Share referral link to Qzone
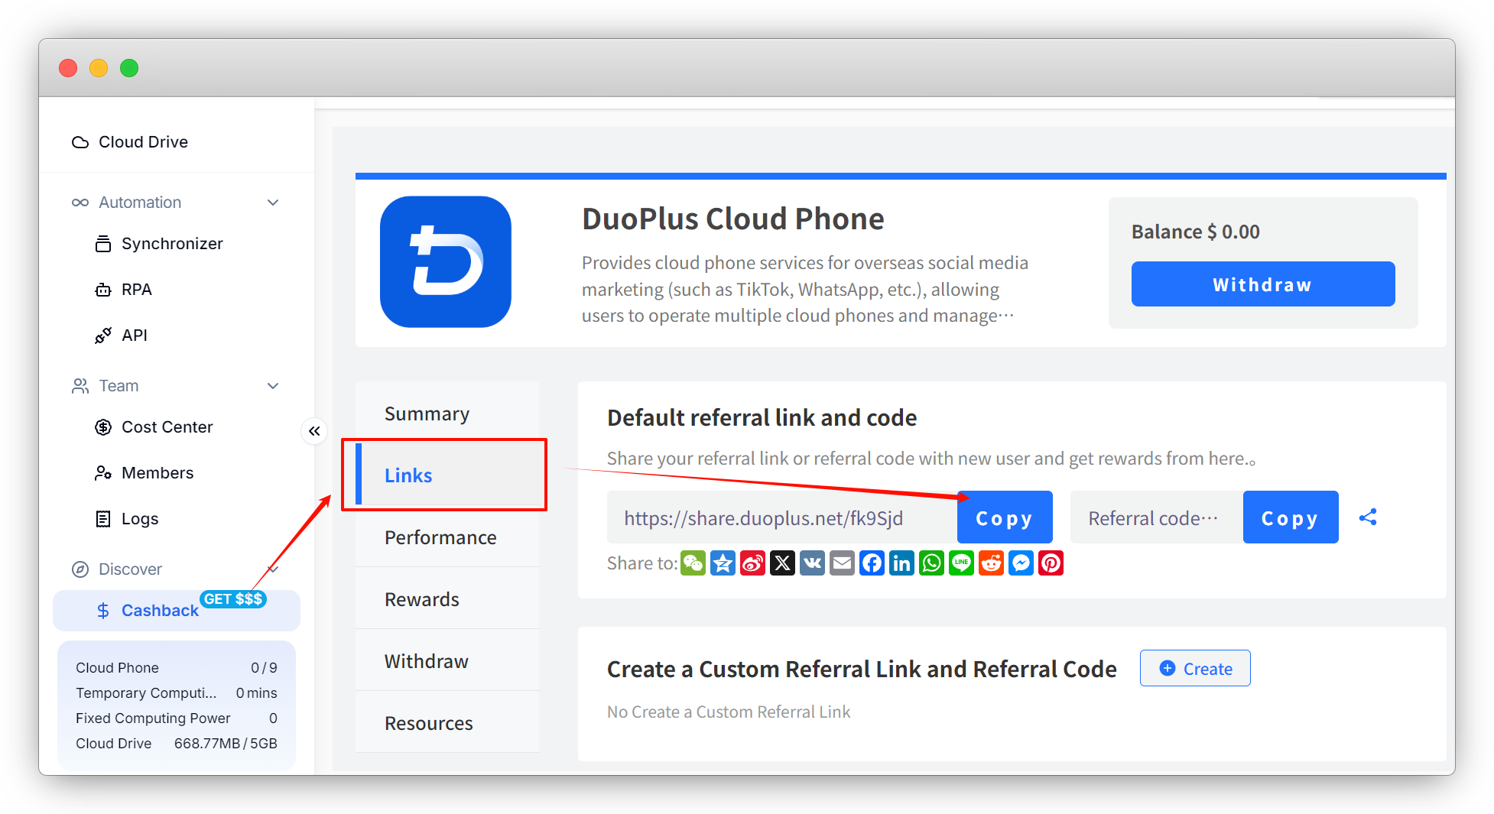Screen dimensions: 1494x814 pyautogui.click(x=723, y=563)
